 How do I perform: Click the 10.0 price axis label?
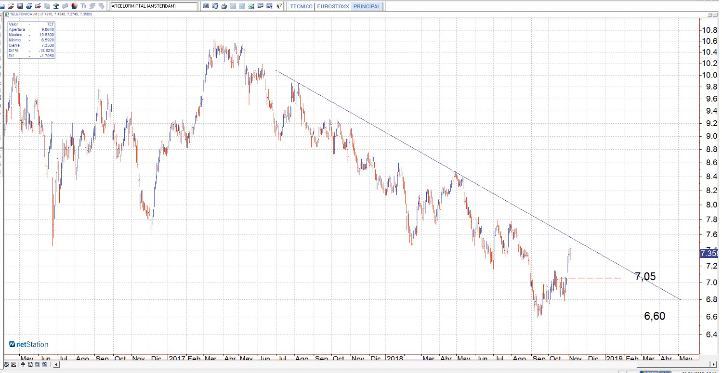tap(709, 75)
